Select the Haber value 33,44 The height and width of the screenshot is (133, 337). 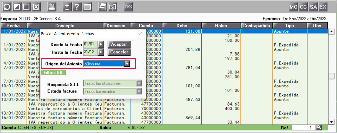[233, 122]
